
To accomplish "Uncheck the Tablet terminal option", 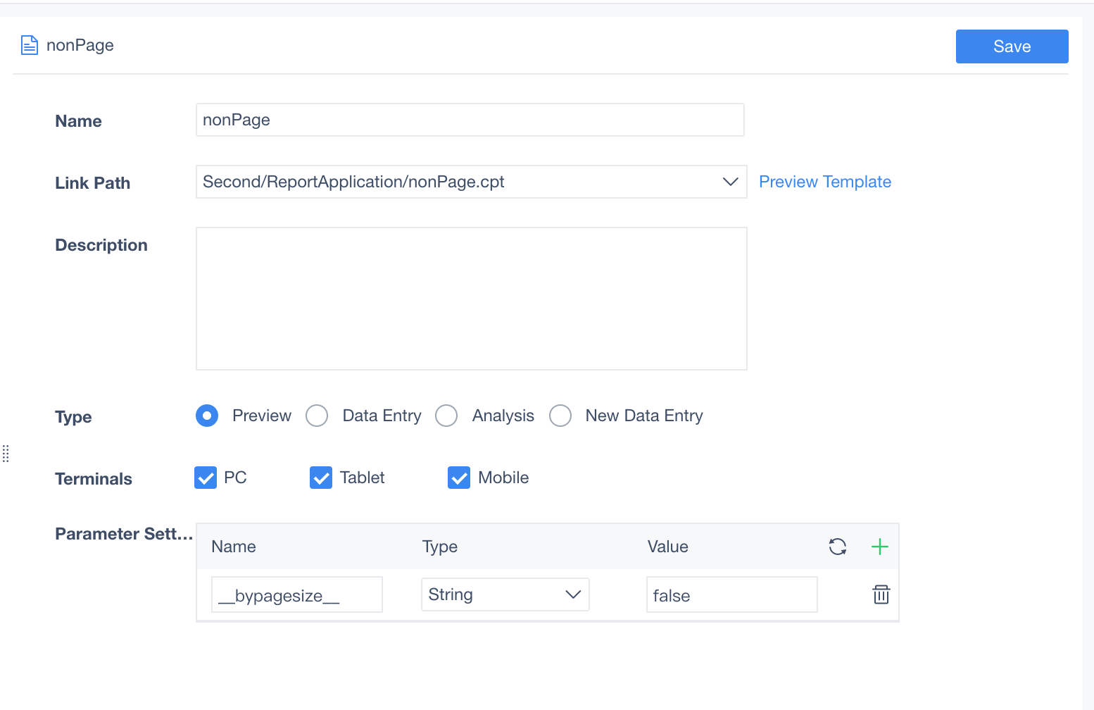I will pos(320,478).
